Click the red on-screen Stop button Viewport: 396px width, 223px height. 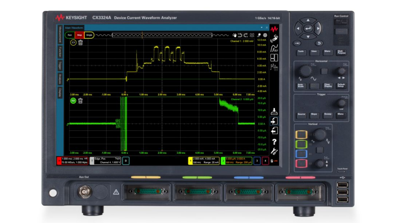(x=80, y=35)
